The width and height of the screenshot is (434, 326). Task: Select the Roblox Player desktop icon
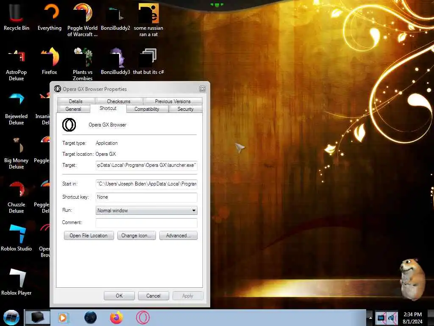(17, 282)
